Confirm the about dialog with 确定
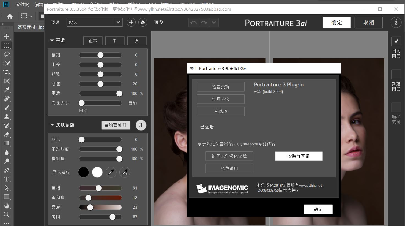The width and height of the screenshot is (405, 226). (318, 209)
